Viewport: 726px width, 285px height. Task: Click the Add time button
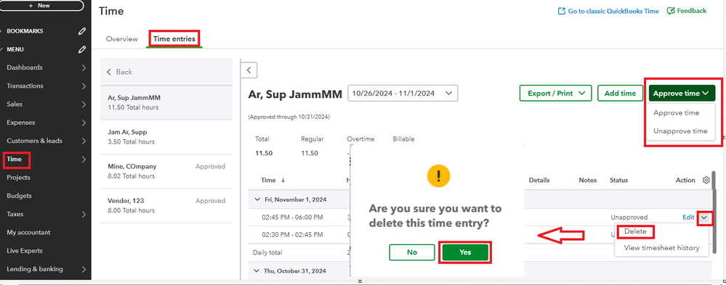[x=620, y=94]
